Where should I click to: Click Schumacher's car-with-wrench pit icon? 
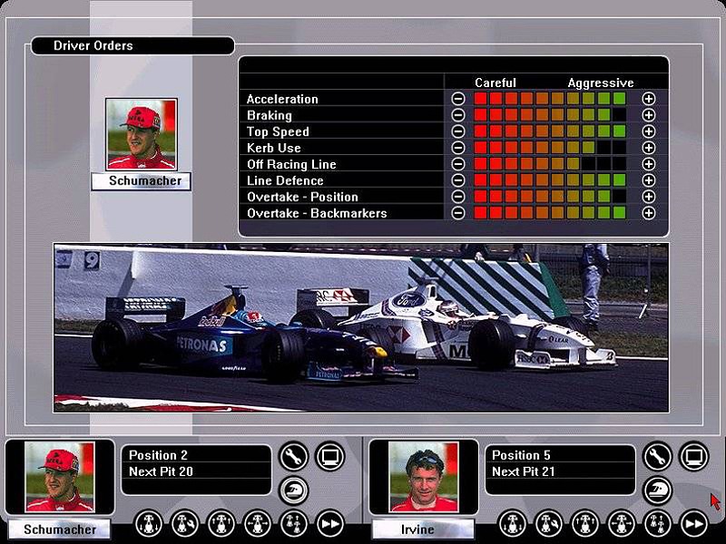[185, 523]
